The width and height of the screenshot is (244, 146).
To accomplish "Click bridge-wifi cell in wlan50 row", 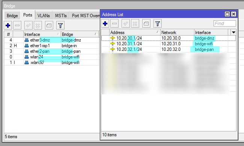I will [x=71, y=63].
